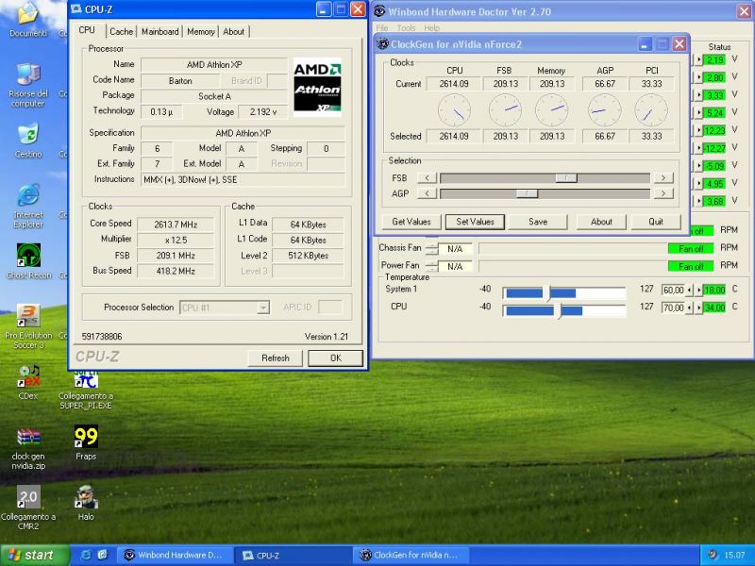755x566 pixels.
Task: Click the FSB clock gauge dial
Action: pos(505,109)
